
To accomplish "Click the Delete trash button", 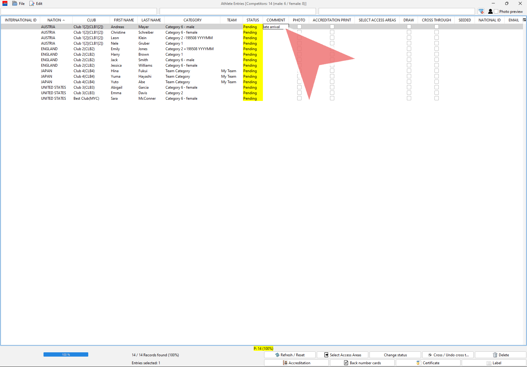I will pos(501,355).
